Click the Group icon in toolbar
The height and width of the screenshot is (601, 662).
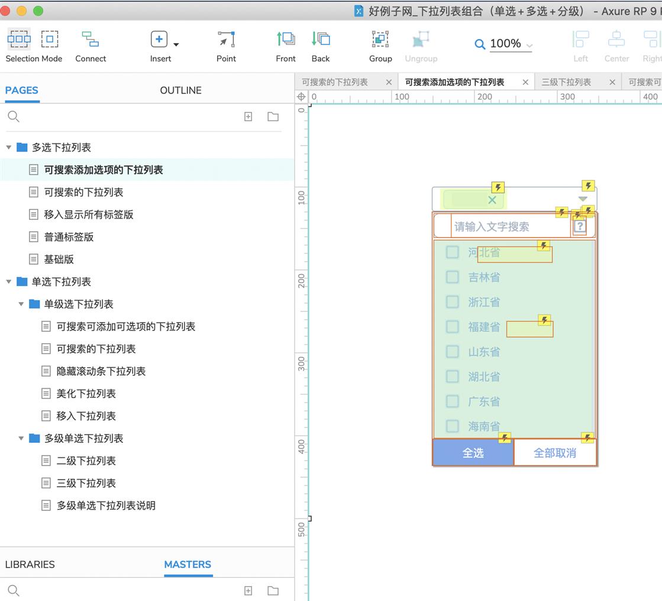point(380,40)
